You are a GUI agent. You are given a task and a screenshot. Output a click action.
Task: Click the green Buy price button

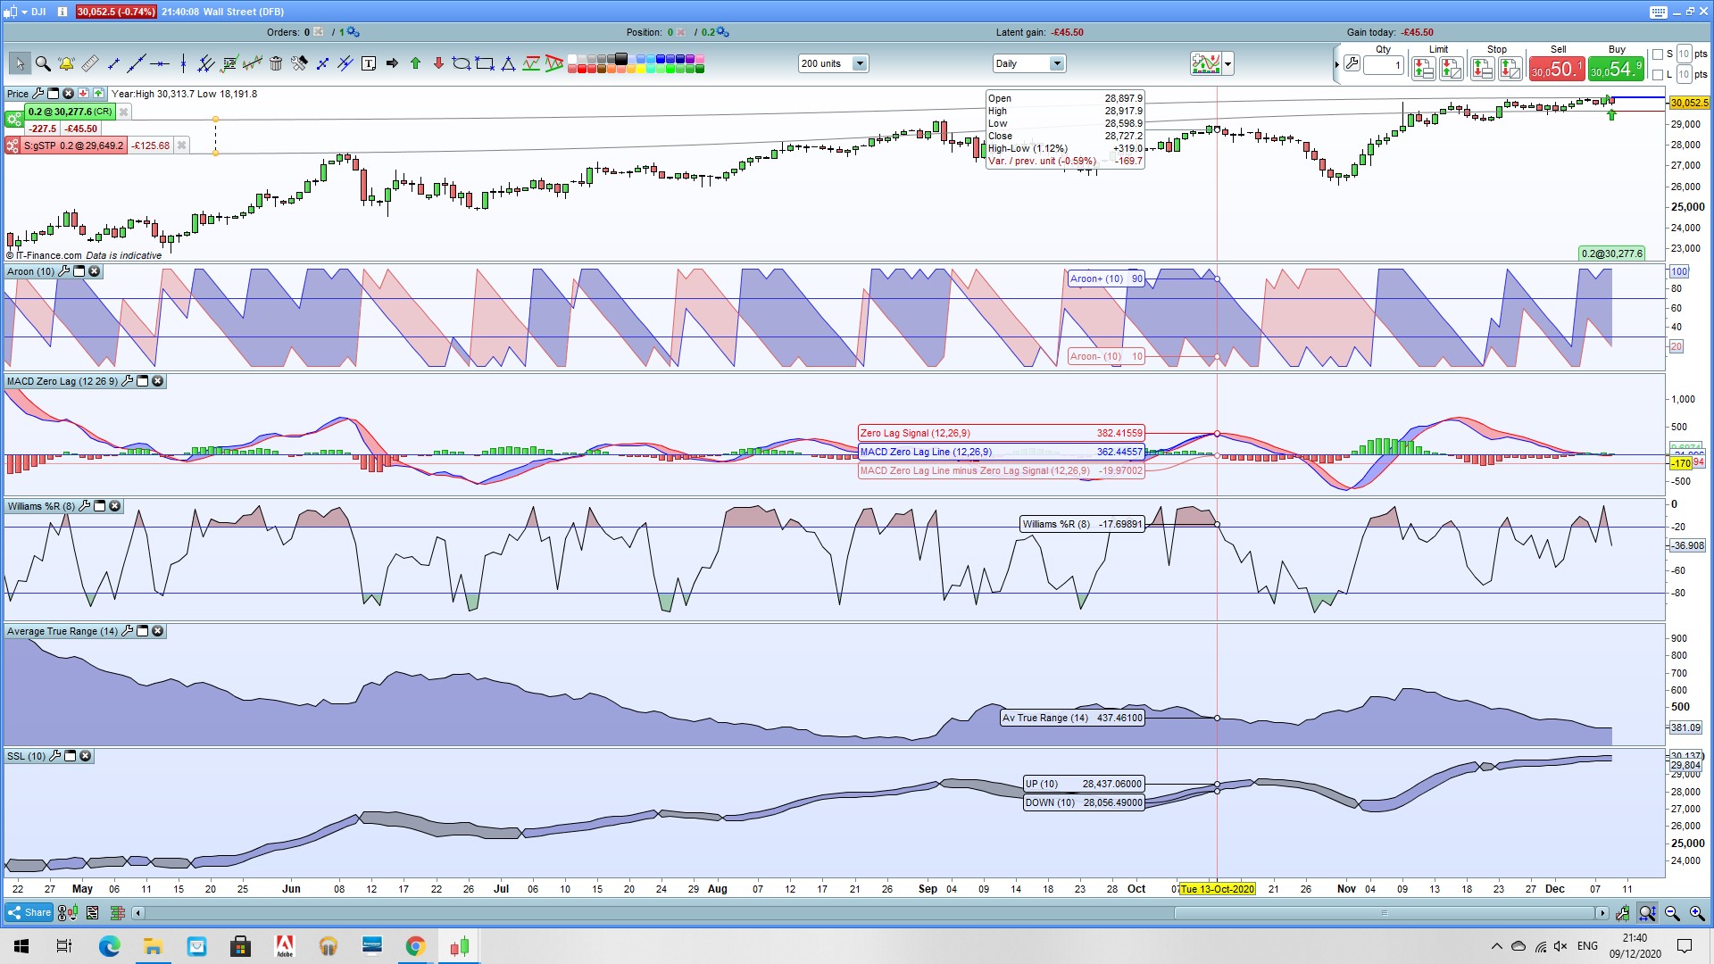click(1616, 69)
